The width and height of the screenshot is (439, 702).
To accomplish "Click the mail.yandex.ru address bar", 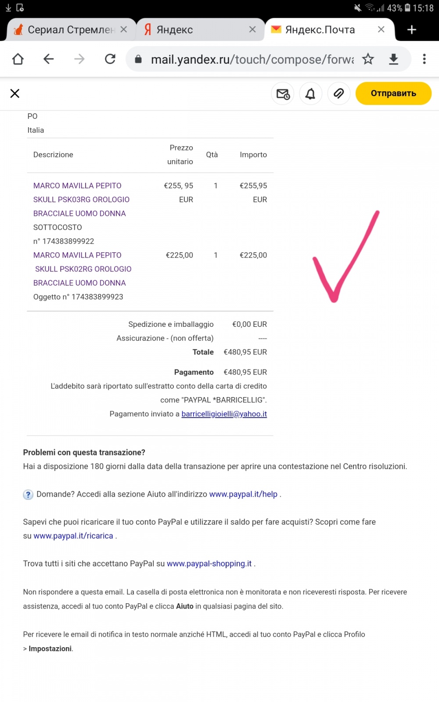I will click(252, 59).
